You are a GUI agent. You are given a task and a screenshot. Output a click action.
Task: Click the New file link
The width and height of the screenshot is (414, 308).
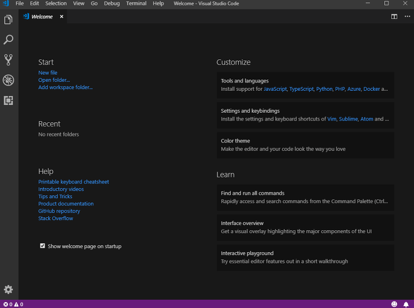click(x=48, y=73)
